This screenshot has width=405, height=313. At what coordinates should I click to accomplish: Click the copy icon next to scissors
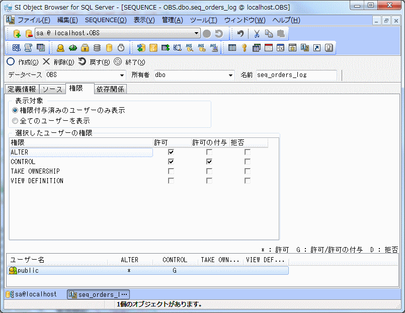269,34
